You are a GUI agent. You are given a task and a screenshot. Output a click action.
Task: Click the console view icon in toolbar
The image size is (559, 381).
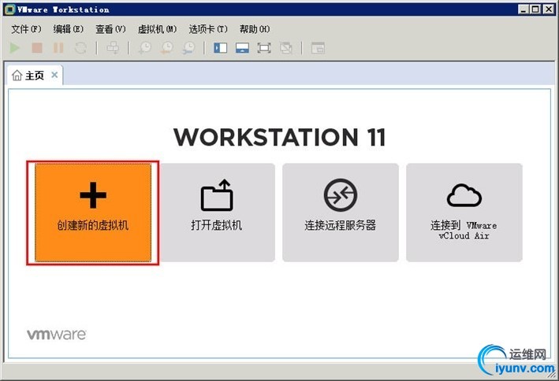[318, 48]
